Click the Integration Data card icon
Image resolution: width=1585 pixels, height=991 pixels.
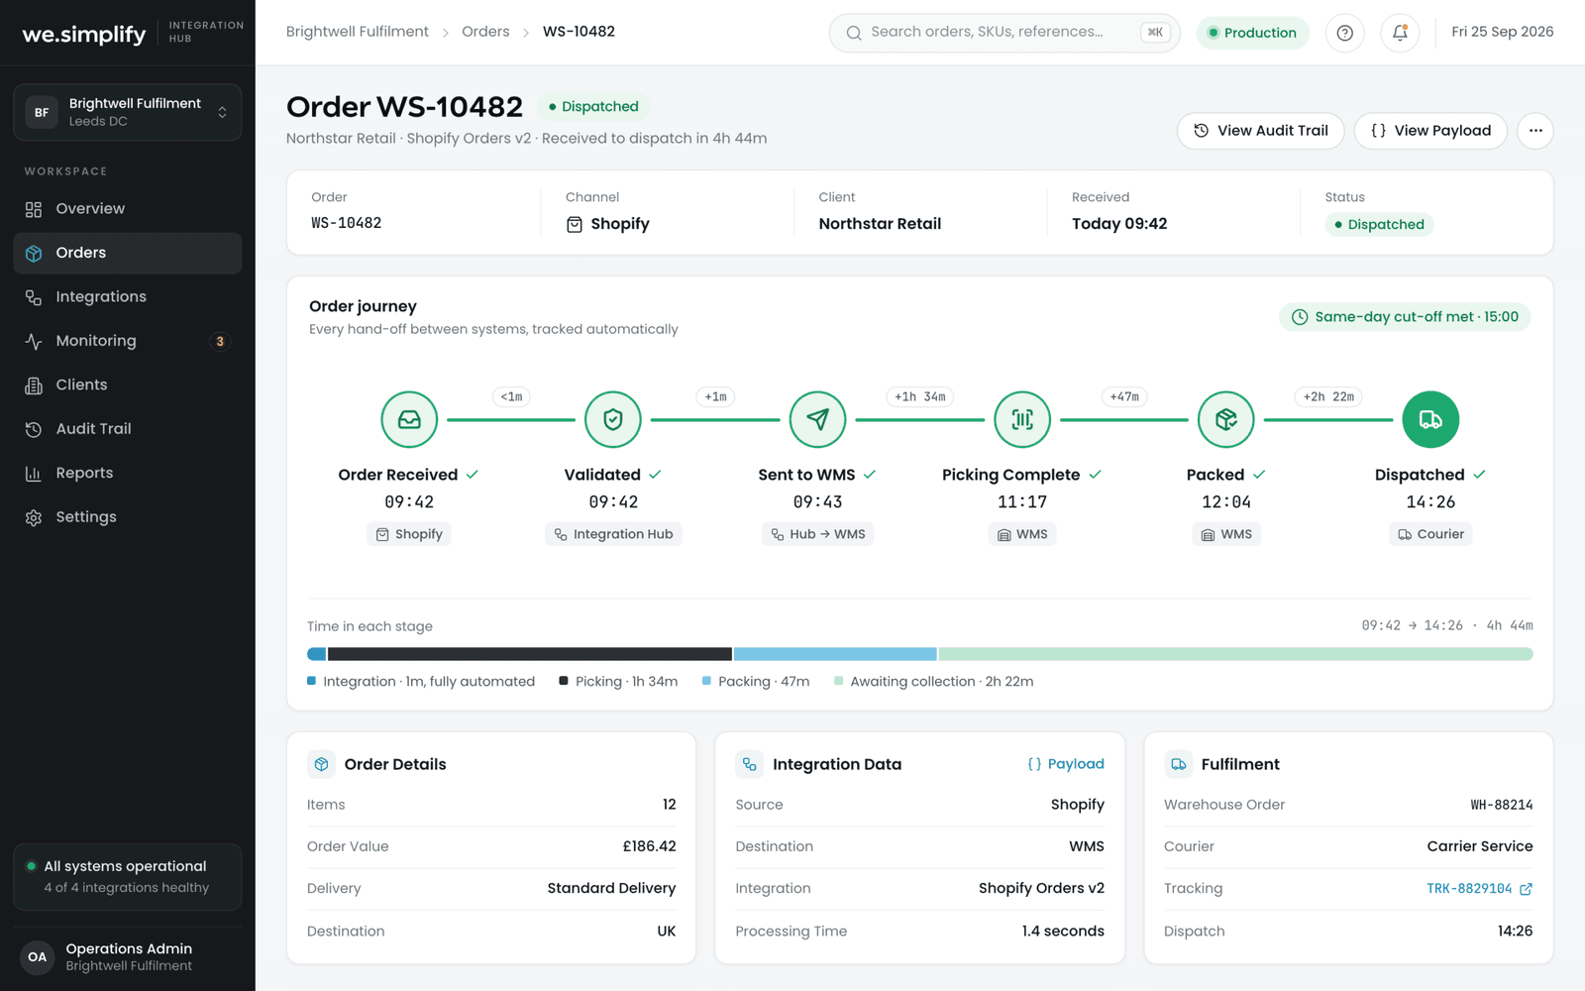click(x=750, y=764)
